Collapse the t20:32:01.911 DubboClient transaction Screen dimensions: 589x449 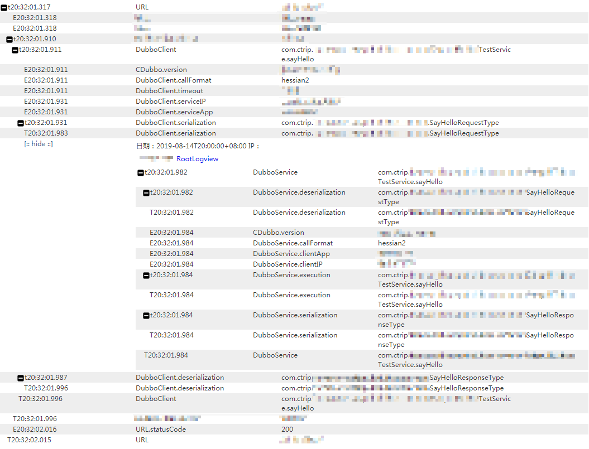click(x=15, y=50)
